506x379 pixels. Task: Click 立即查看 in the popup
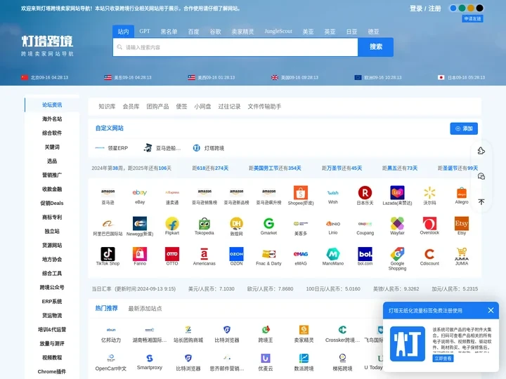point(443,358)
